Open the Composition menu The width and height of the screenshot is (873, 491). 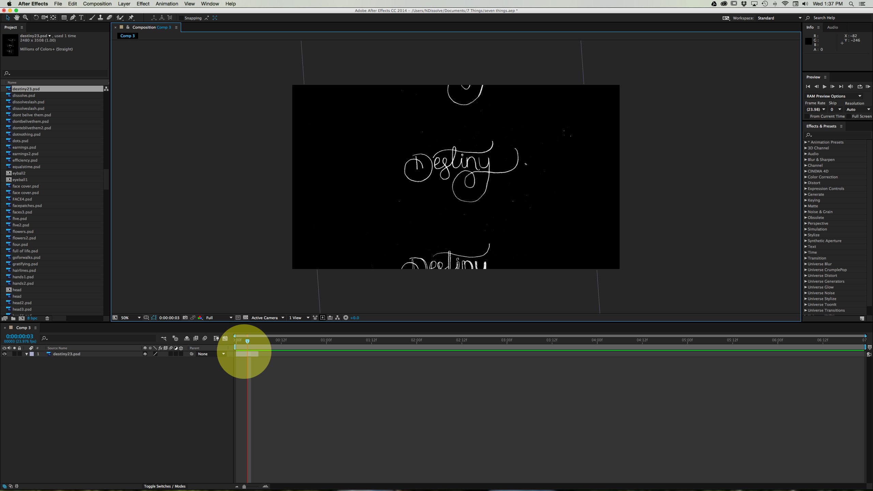[97, 4]
